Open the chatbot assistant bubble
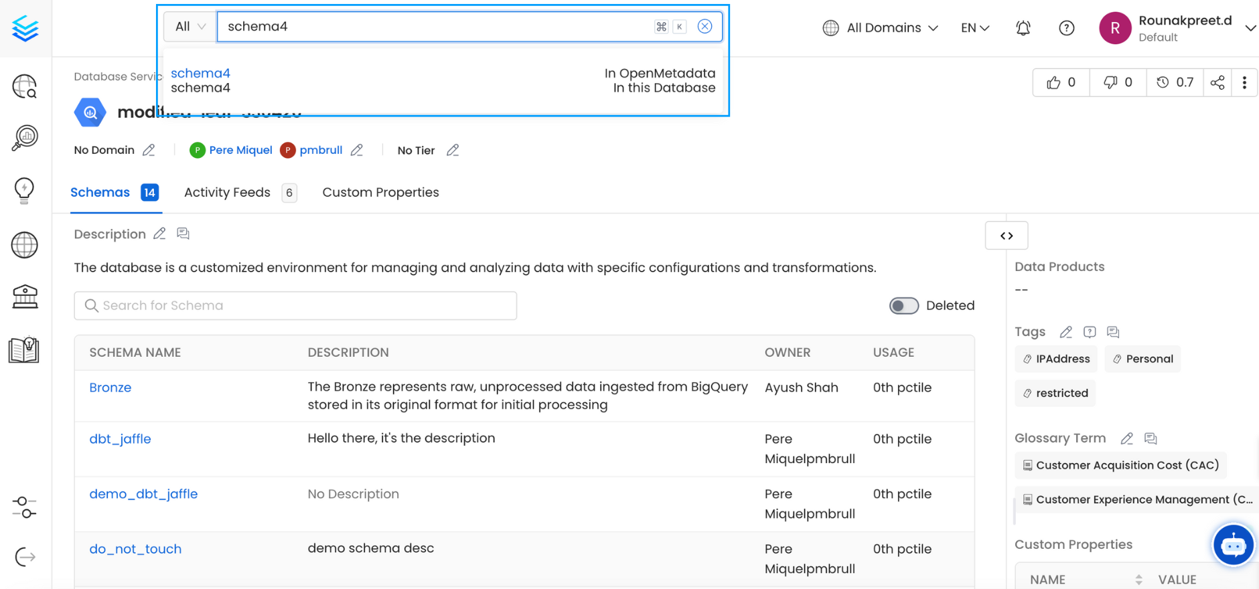Image resolution: width=1259 pixels, height=589 pixels. point(1233,545)
